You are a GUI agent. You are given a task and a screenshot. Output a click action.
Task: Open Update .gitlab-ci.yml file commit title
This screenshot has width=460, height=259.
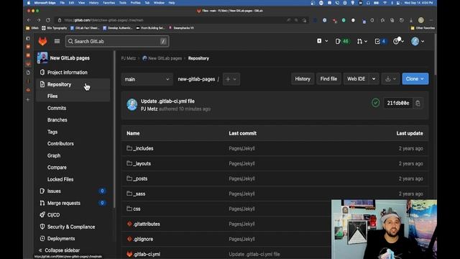click(x=167, y=101)
